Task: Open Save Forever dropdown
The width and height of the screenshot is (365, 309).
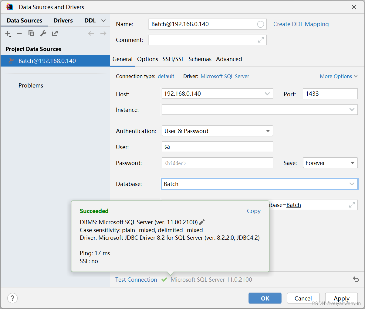Action: (x=330, y=163)
